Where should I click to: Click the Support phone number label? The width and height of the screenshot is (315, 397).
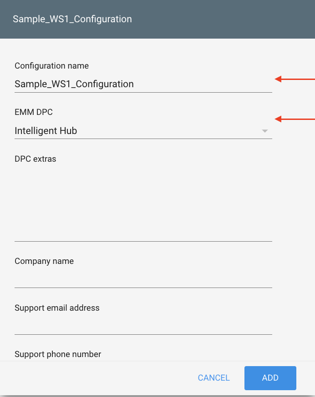(57, 354)
